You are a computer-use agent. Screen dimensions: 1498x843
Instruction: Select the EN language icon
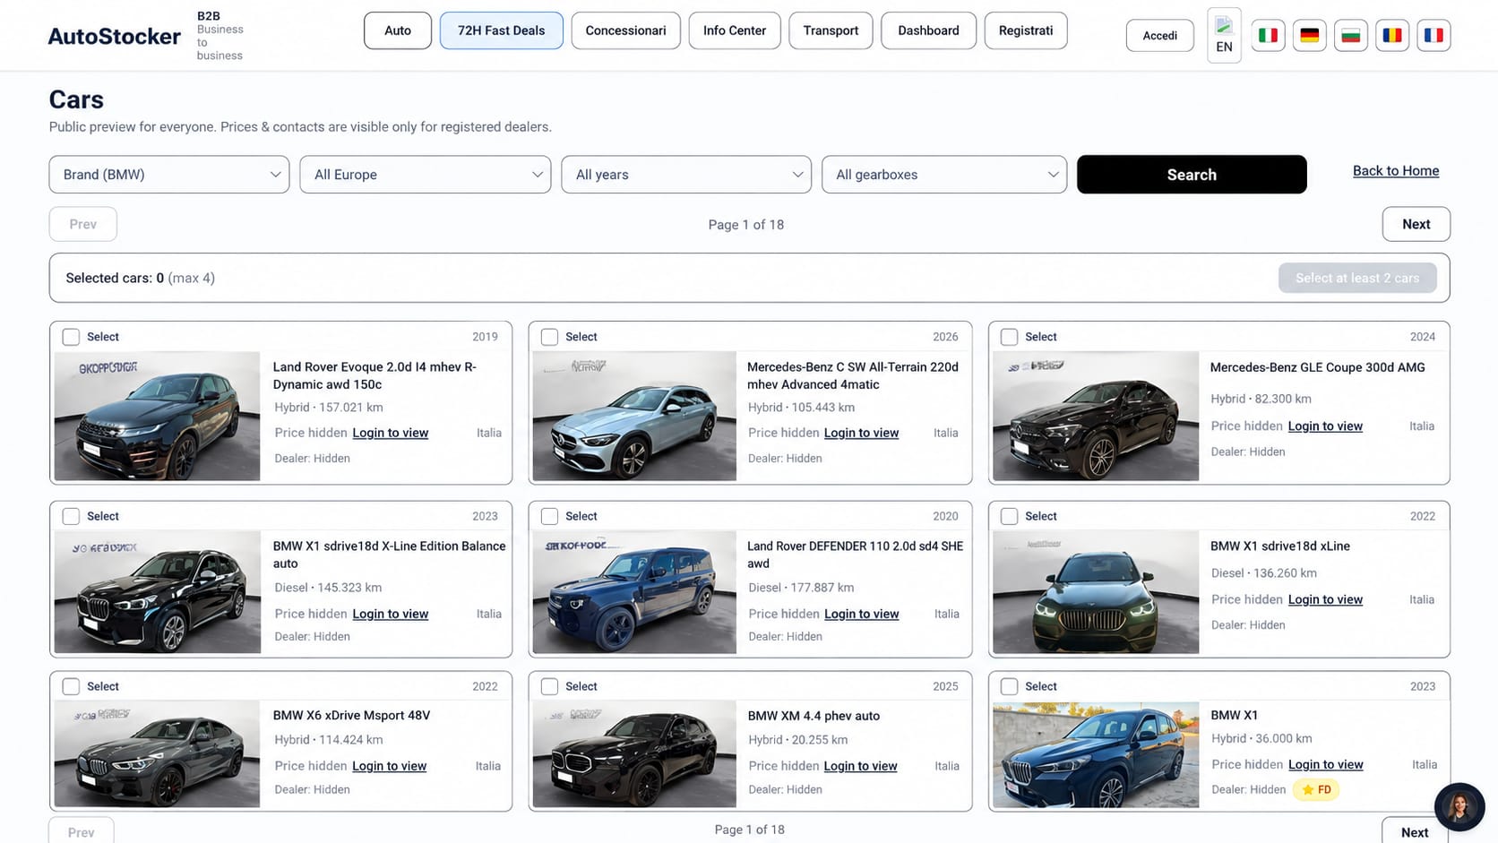1224,35
